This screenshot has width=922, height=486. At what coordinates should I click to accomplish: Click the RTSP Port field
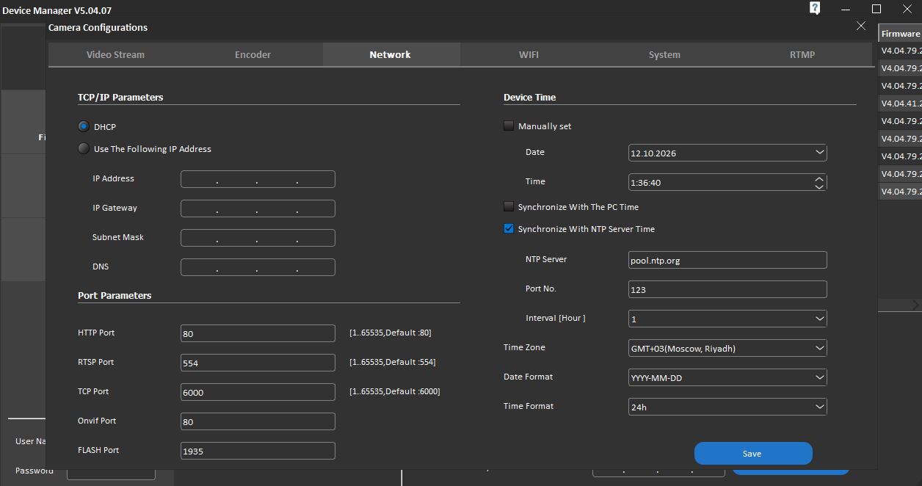pos(258,363)
